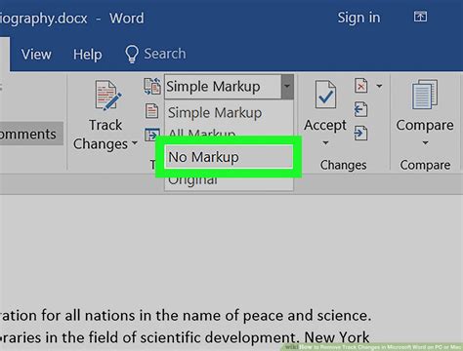
Task: Click the Display for Review icon beside Simple Markup
Action: (x=152, y=86)
